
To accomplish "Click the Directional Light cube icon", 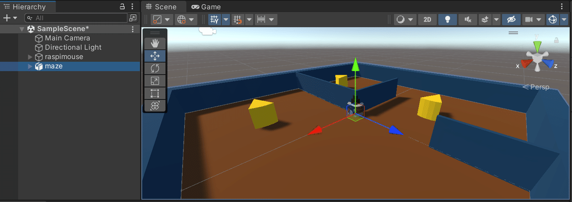I will [x=39, y=48].
